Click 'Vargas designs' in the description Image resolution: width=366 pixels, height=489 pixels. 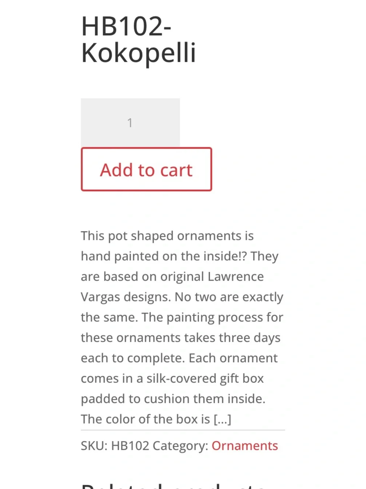pos(126,297)
